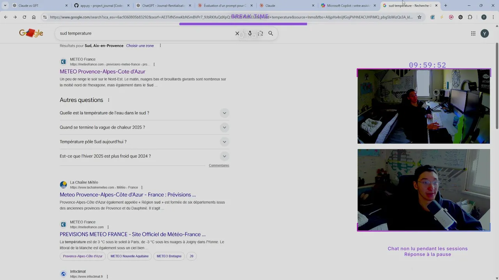Open options for Infoclimat result
The height and width of the screenshot is (280, 499).
pos(107,276)
